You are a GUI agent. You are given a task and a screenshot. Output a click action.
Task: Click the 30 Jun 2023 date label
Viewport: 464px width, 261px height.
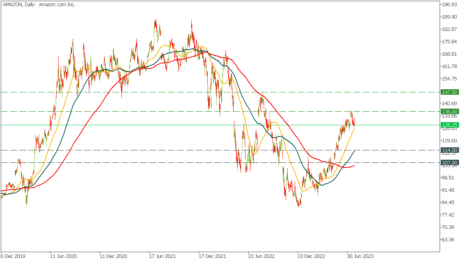point(360,256)
